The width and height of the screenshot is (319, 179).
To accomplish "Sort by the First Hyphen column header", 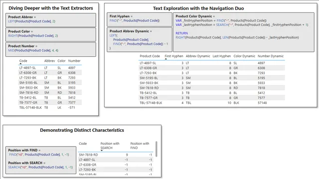I will click(174, 56).
